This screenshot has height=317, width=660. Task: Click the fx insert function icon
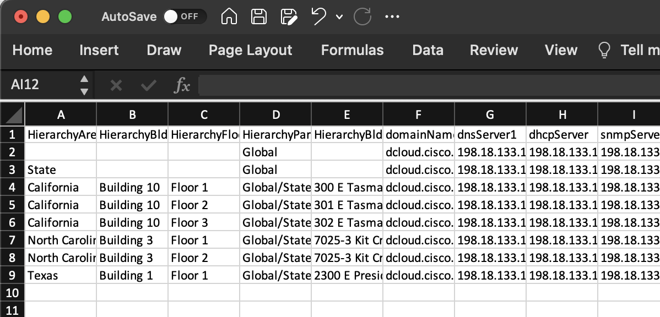[x=182, y=85]
